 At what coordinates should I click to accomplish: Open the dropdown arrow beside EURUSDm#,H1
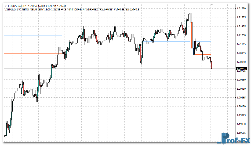[x=6, y=6]
